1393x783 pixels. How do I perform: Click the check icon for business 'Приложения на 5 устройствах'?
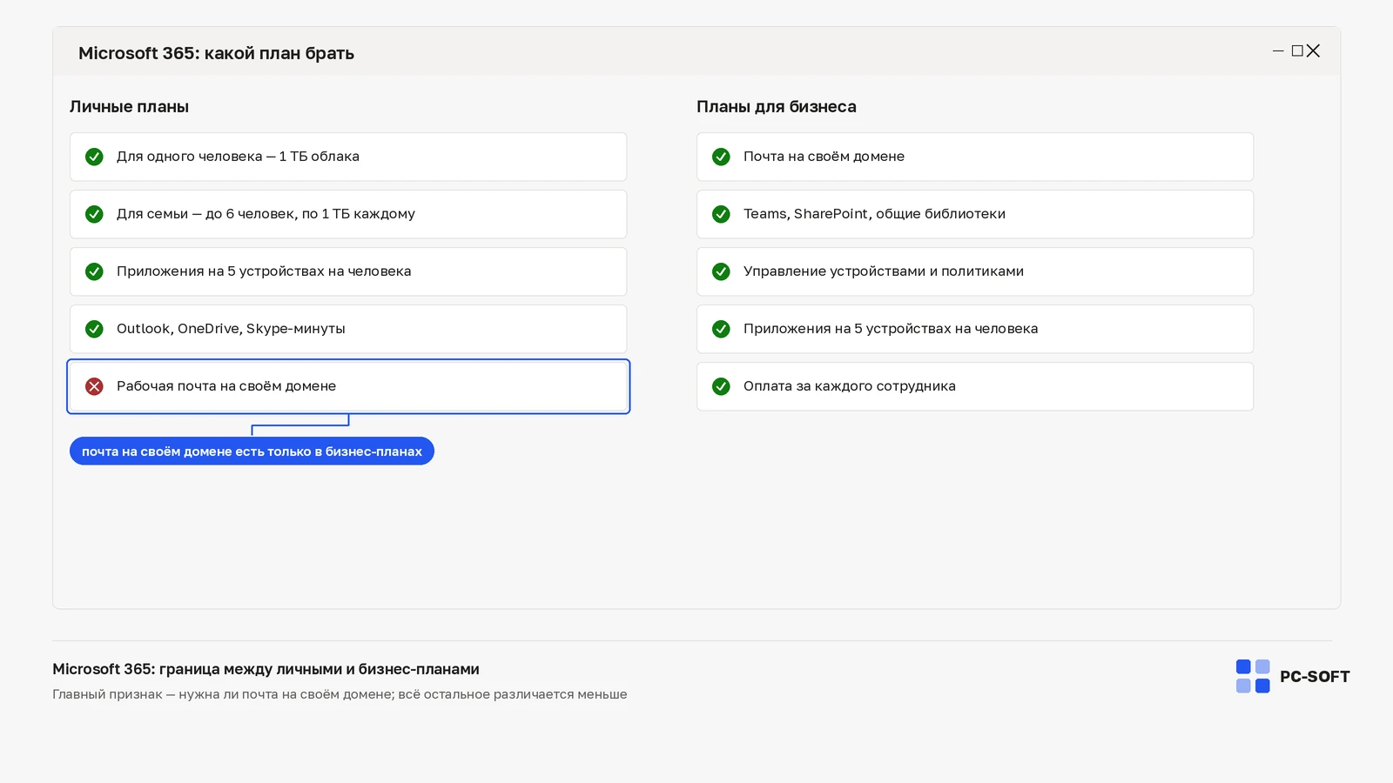click(721, 329)
